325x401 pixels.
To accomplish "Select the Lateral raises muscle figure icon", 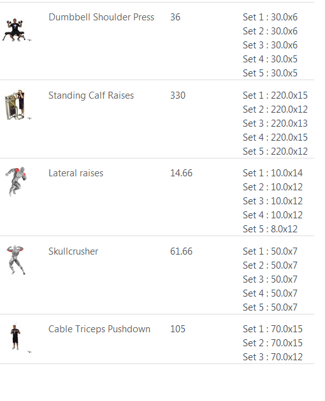I will 16,181.
